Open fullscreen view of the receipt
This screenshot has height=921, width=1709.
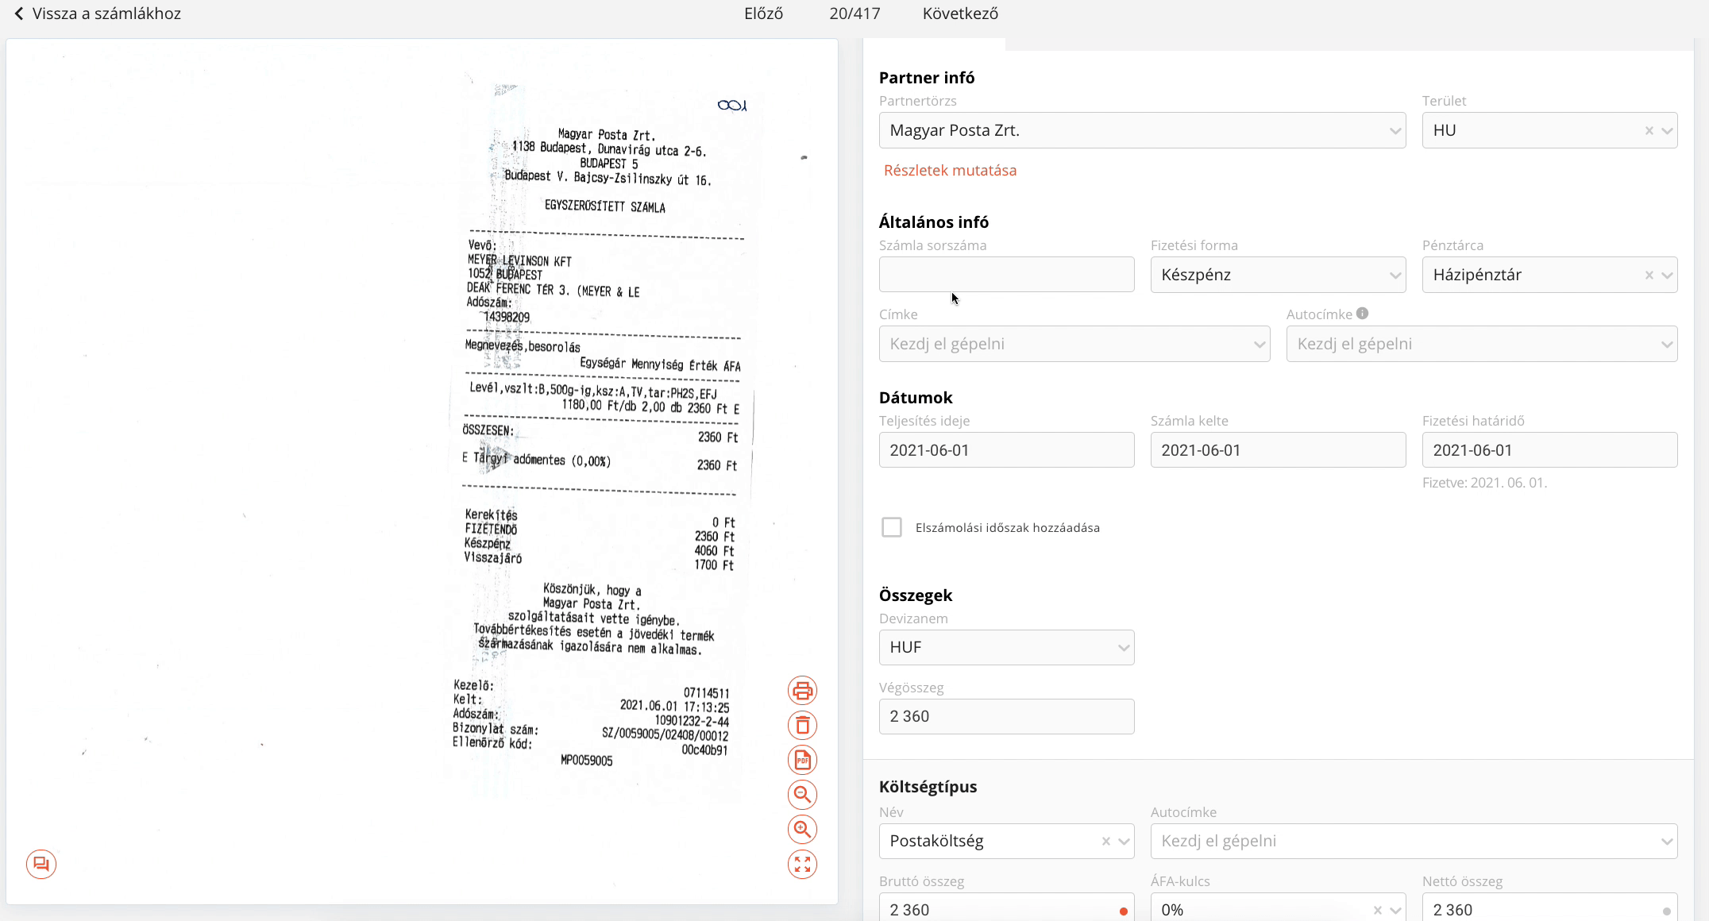point(802,865)
